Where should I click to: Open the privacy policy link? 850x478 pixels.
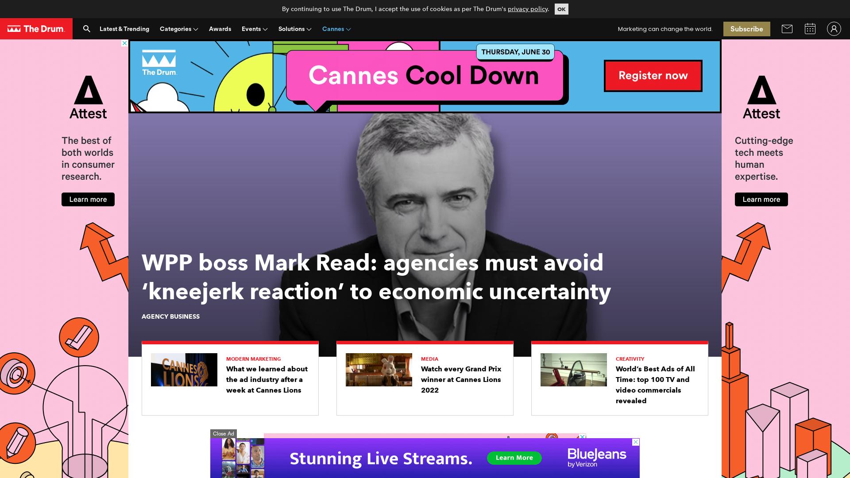pyautogui.click(x=527, y=8)
